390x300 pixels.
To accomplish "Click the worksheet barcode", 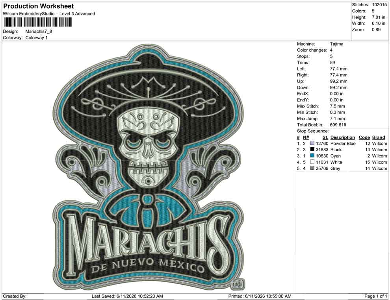I will (37, 22).
